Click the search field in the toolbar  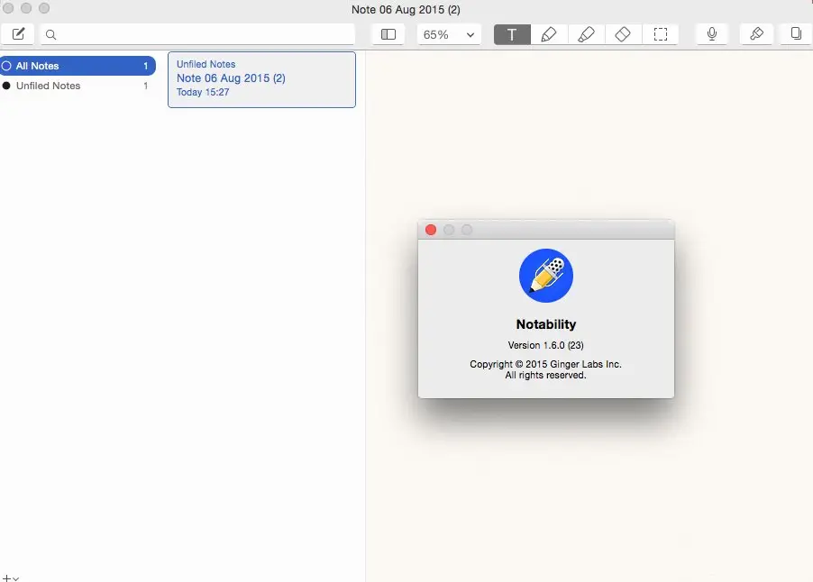[x=197, y=34]
